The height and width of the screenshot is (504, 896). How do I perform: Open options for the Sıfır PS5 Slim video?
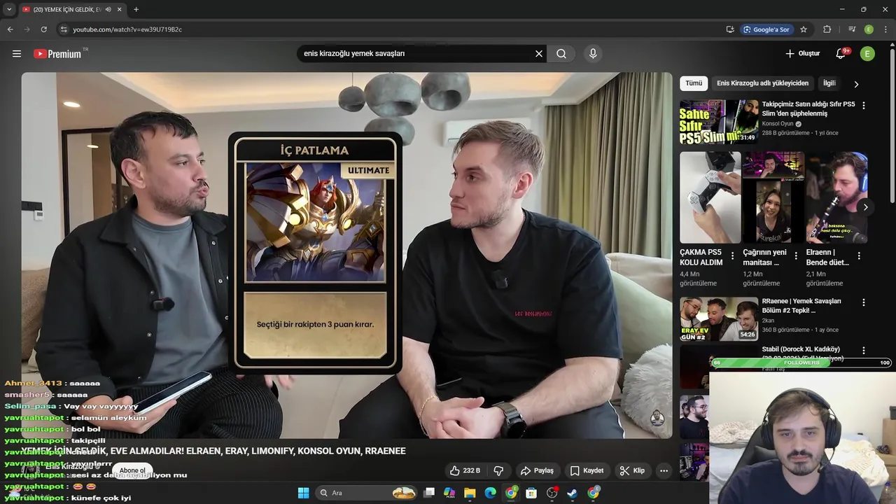[863, 106]
